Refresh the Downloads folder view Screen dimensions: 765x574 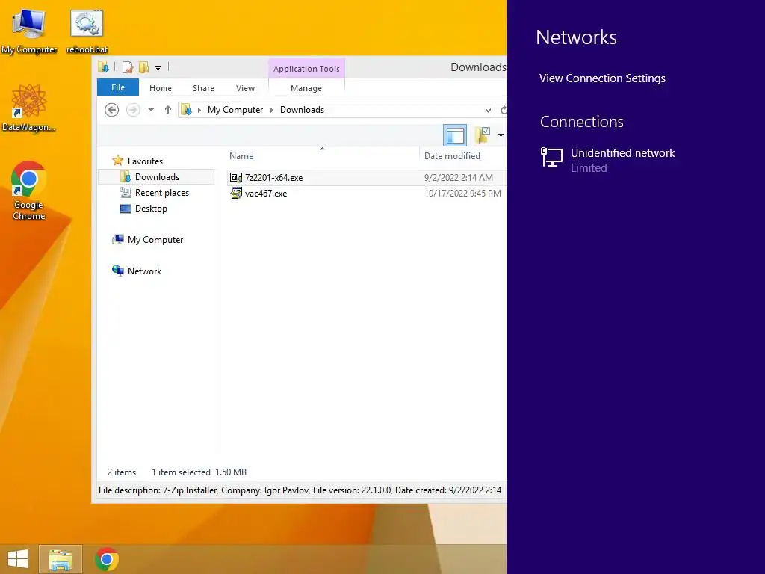click(x=502, y=111)
